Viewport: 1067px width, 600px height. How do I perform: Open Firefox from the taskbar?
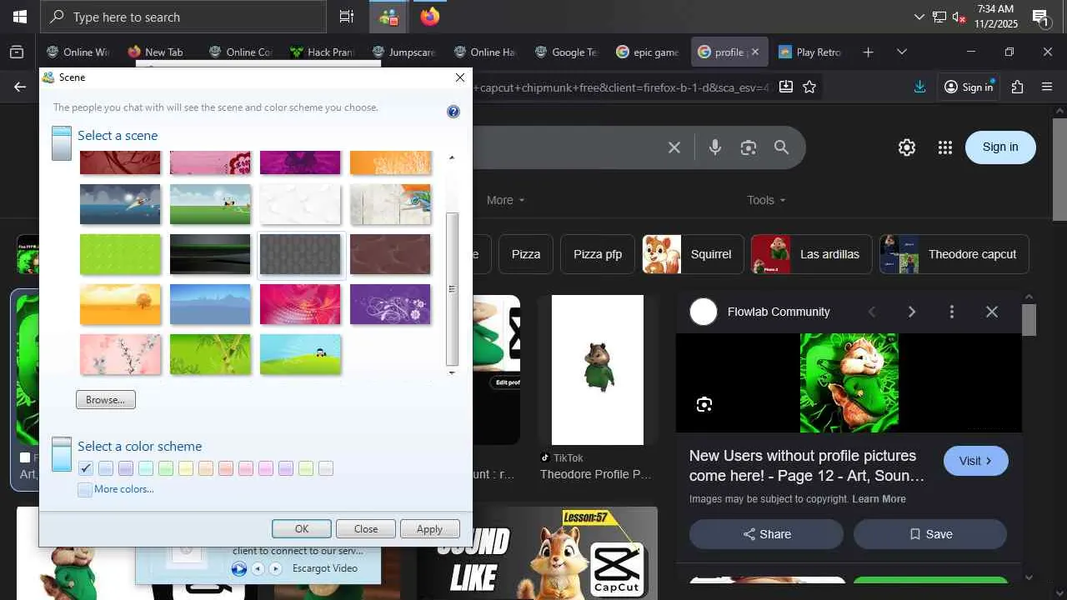point(430,17)
